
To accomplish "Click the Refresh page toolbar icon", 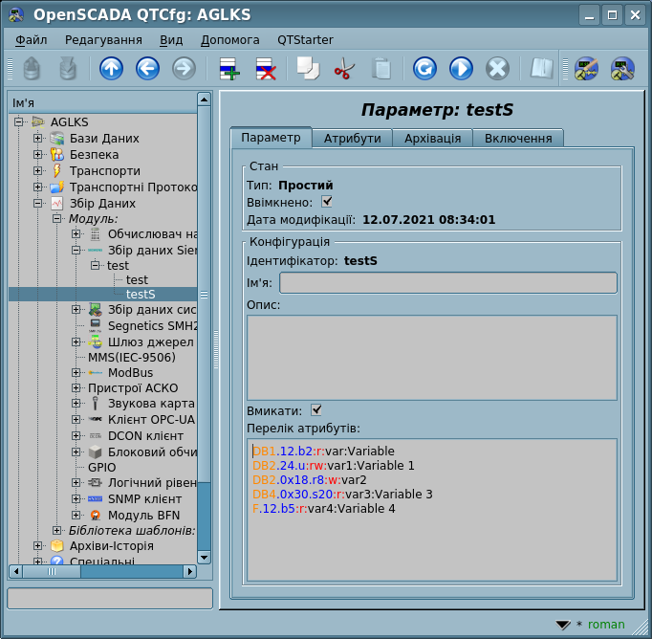I will tap(424, 69).
